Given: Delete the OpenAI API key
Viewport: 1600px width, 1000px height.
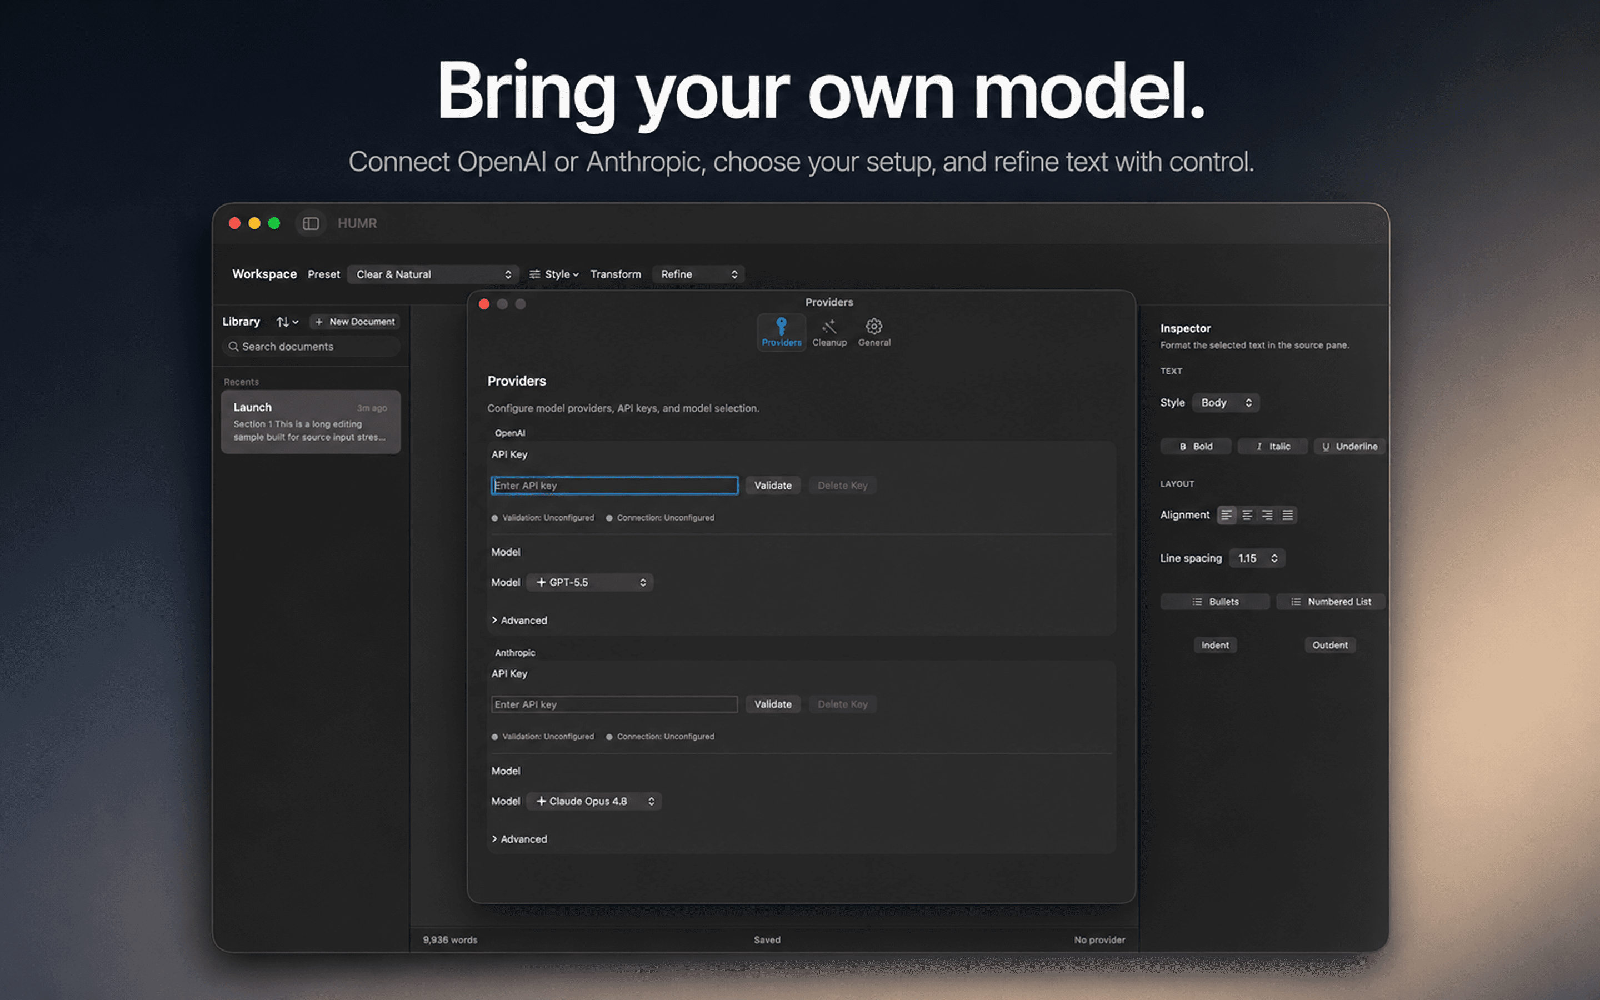Looking at the screenshot, I should tap(842, 486).
